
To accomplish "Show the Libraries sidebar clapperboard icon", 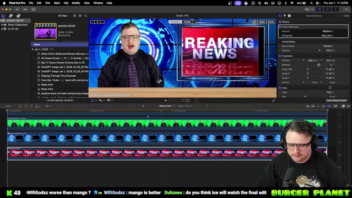I will tap(3, 16).
